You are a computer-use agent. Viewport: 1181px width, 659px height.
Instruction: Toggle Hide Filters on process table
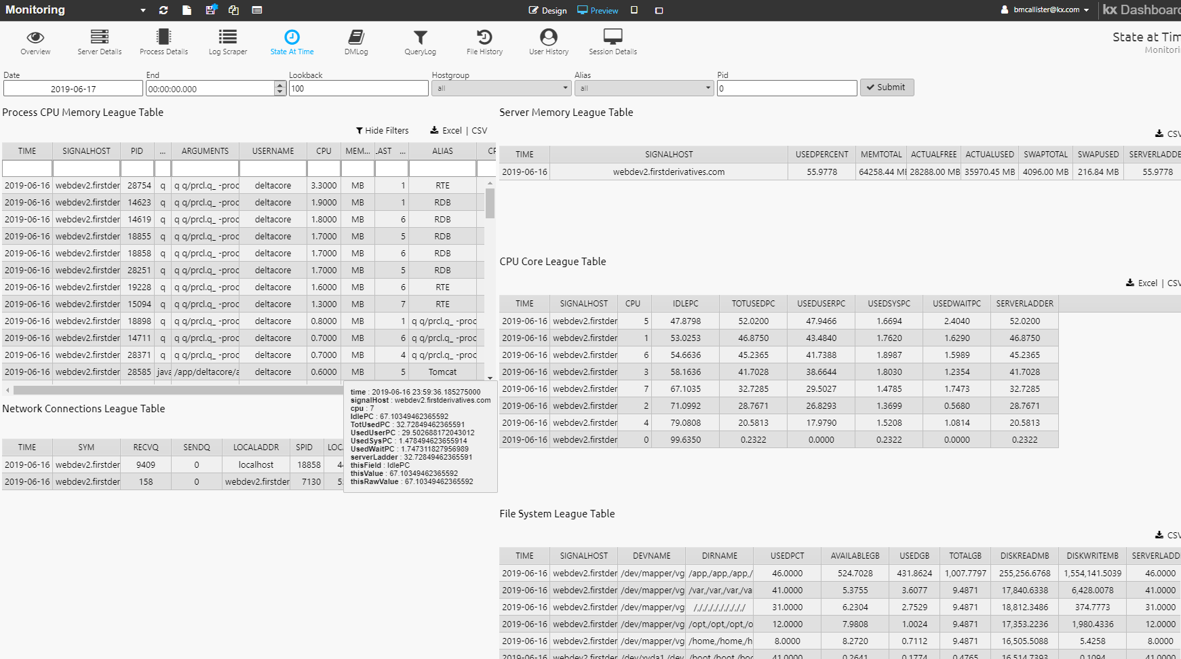pyautogui.click(x=383, y=130)
